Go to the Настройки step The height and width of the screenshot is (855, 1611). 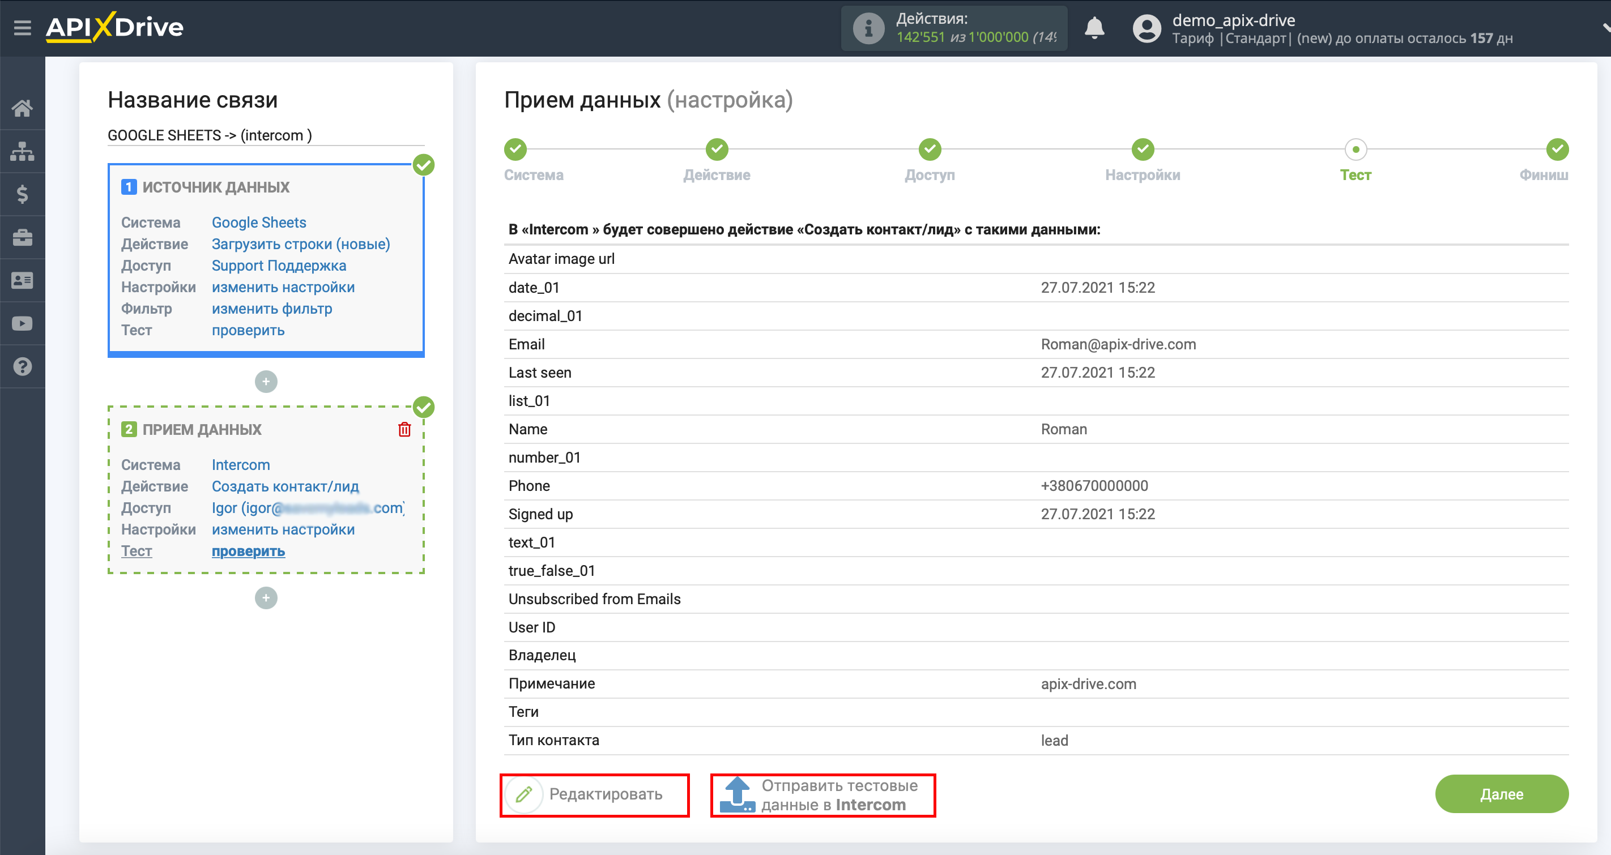[x=1143, y=149]
